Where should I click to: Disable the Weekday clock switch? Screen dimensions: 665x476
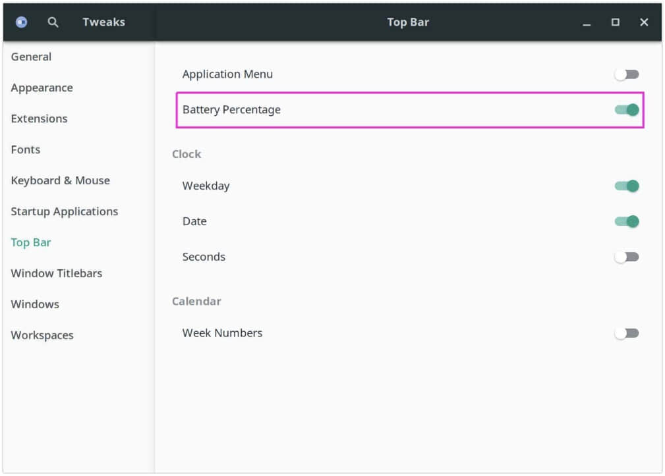click(x=626, y=186)
